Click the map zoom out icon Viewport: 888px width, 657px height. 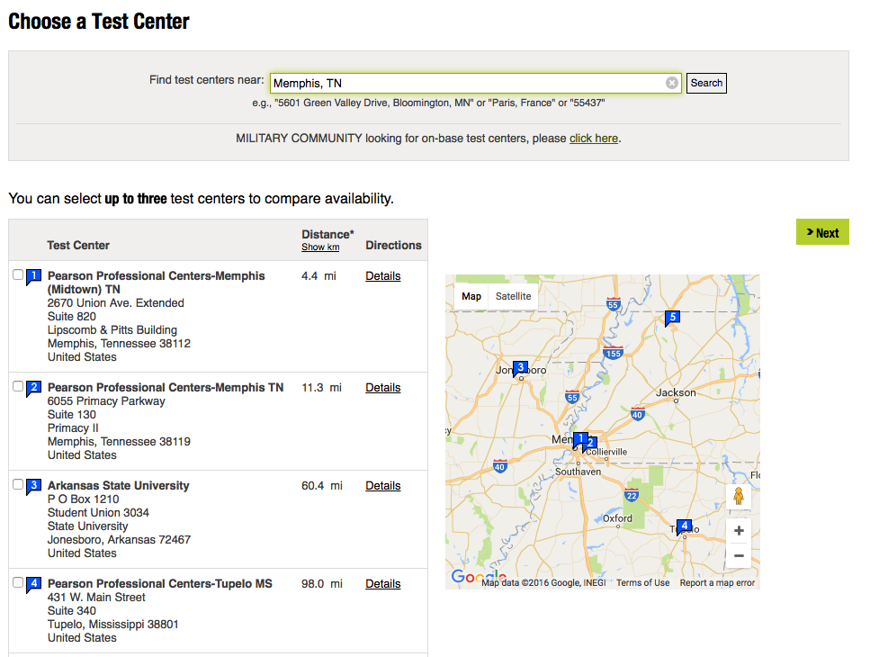click(x=738, y=555)
